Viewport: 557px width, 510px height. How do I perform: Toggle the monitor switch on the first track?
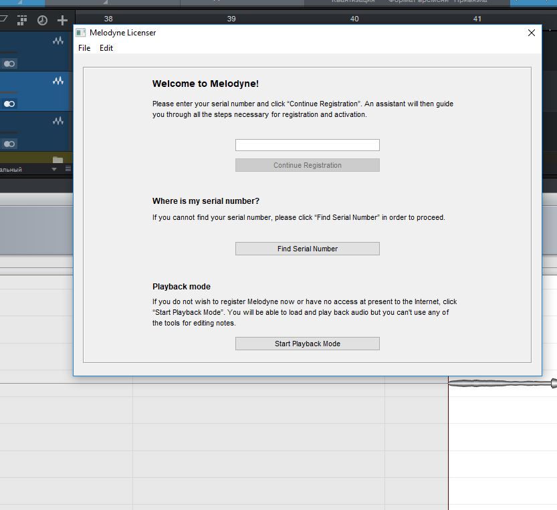9,64
